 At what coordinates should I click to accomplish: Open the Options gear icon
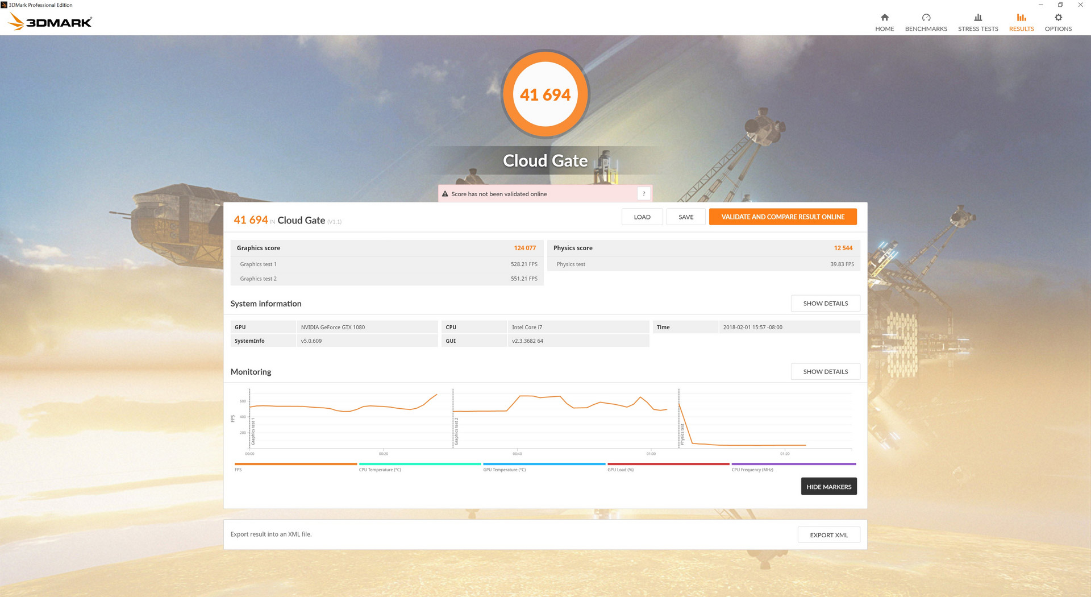1058,17
